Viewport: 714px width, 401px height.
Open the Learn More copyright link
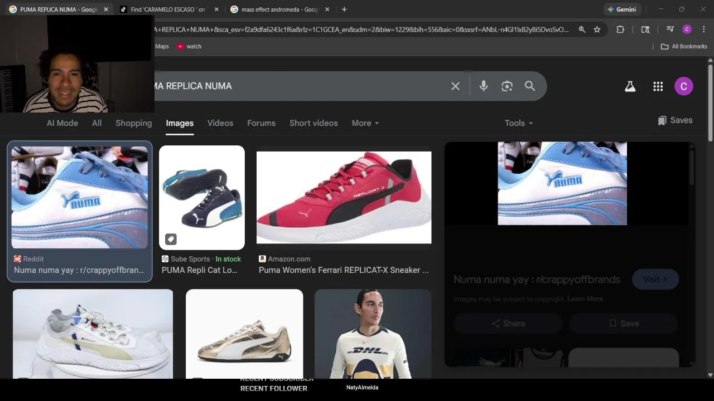(585, 299)
